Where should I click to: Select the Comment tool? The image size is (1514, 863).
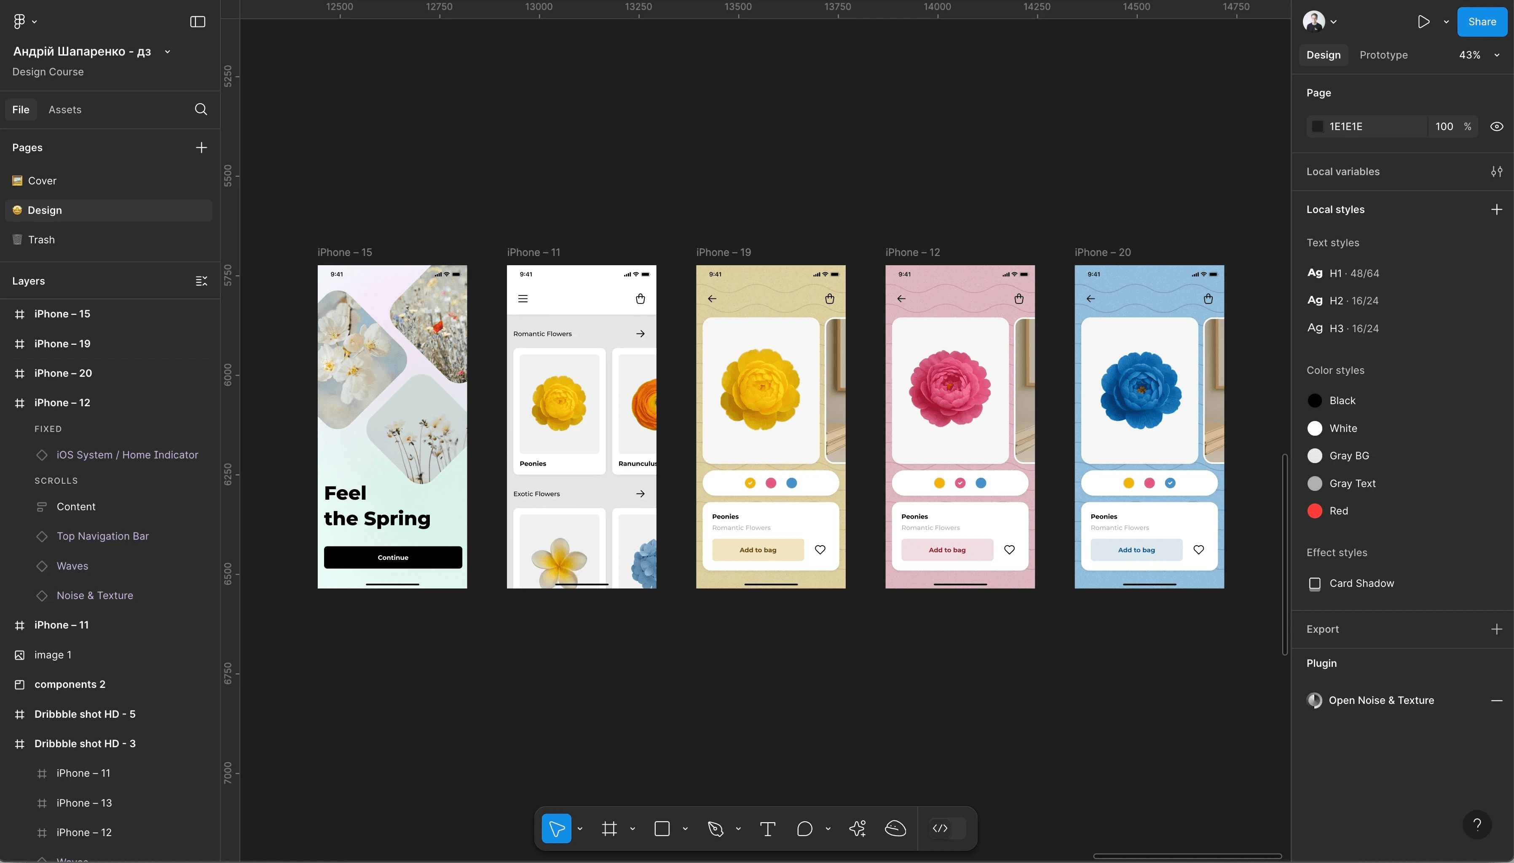click(x=804, y=828)
